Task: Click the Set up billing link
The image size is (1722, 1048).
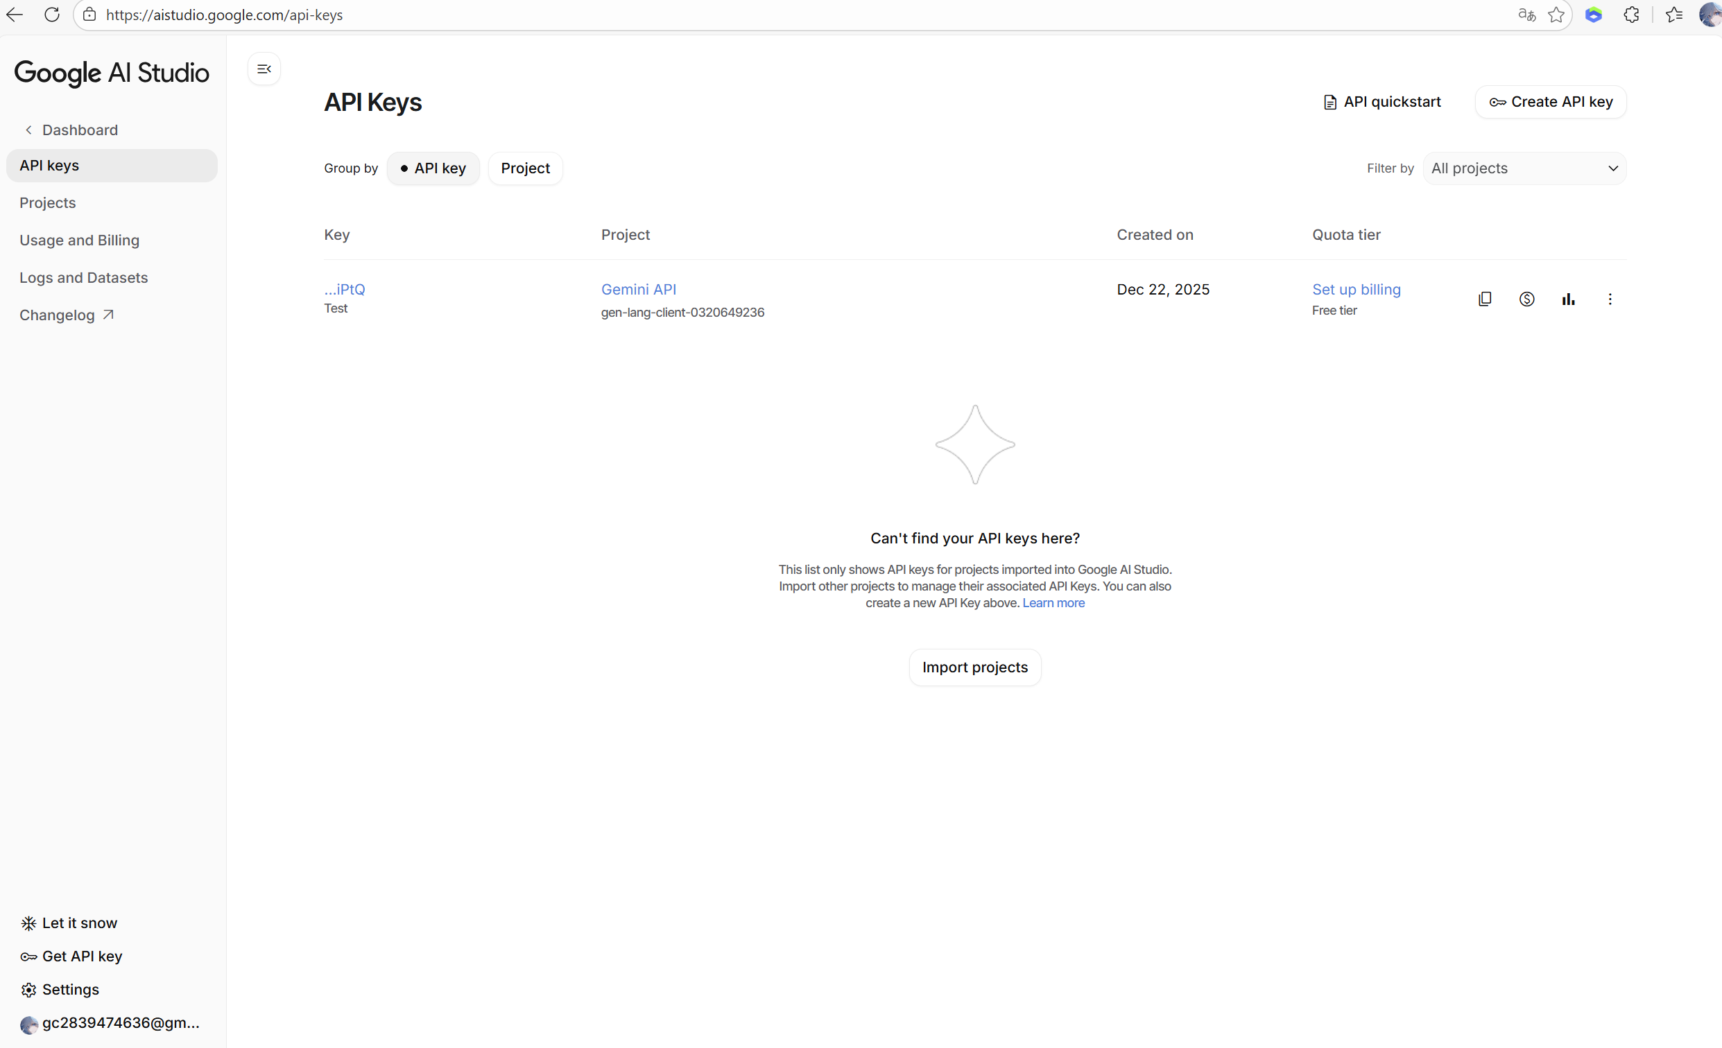Action: (1356, 289)
